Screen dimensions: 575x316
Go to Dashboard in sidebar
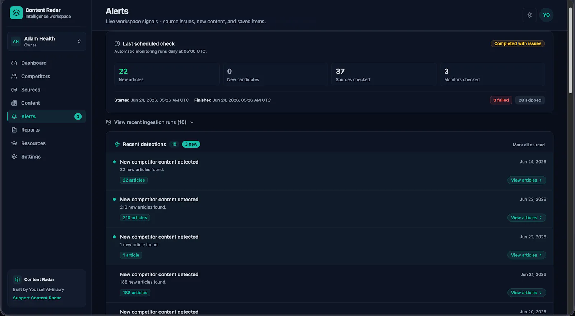pyautogui.click(x=46, y=63)
